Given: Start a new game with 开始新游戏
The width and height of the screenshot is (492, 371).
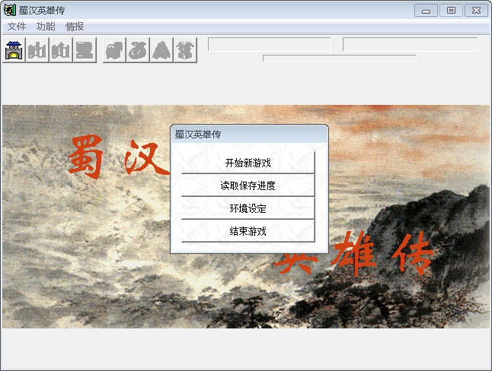Looking at the screenshot, I should click(x=248, y=163).
